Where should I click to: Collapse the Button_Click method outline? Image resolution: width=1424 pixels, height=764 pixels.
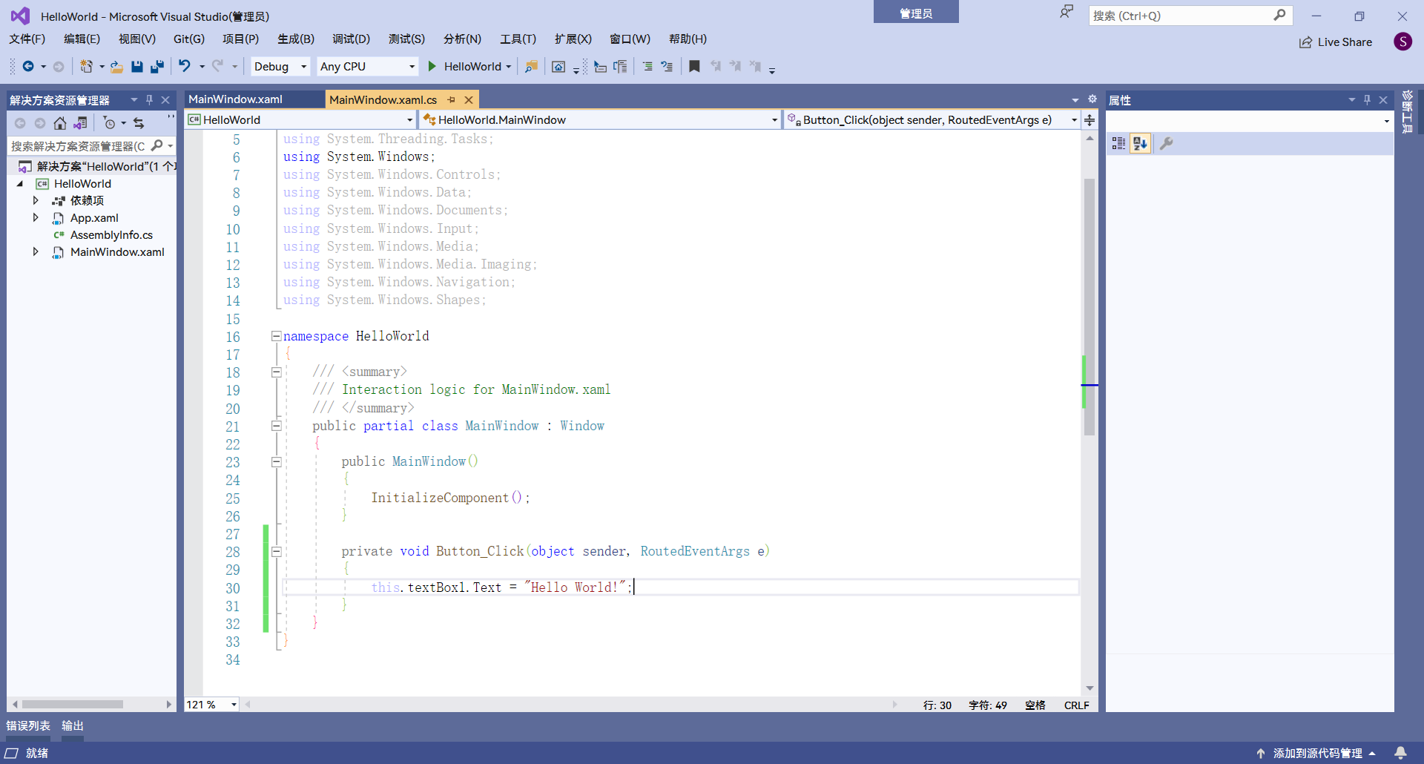(x=276, y=552)
